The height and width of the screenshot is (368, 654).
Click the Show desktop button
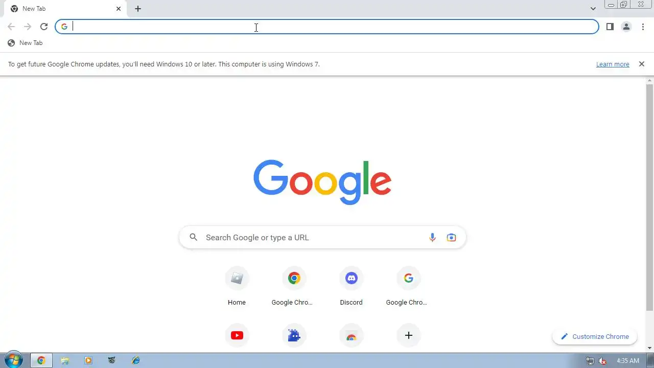[650, 360]
